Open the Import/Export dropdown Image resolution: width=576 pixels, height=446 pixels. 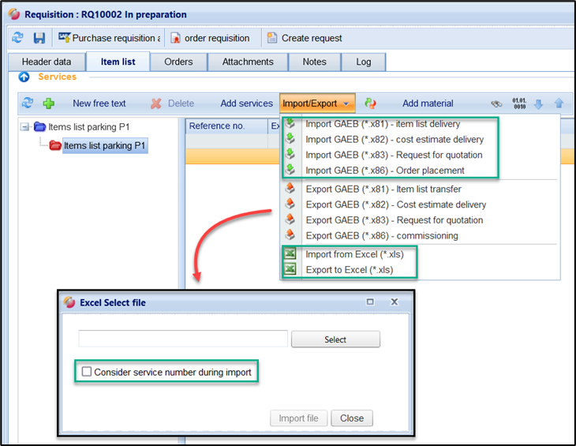pos(317,103)
